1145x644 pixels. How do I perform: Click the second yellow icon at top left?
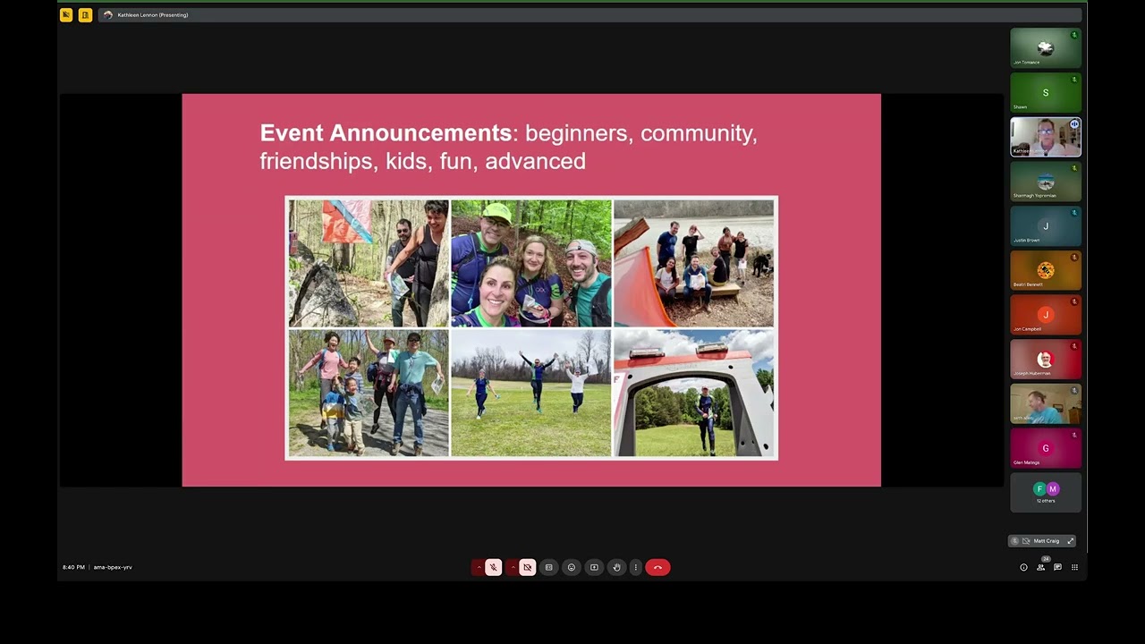(x=85, y=15)
